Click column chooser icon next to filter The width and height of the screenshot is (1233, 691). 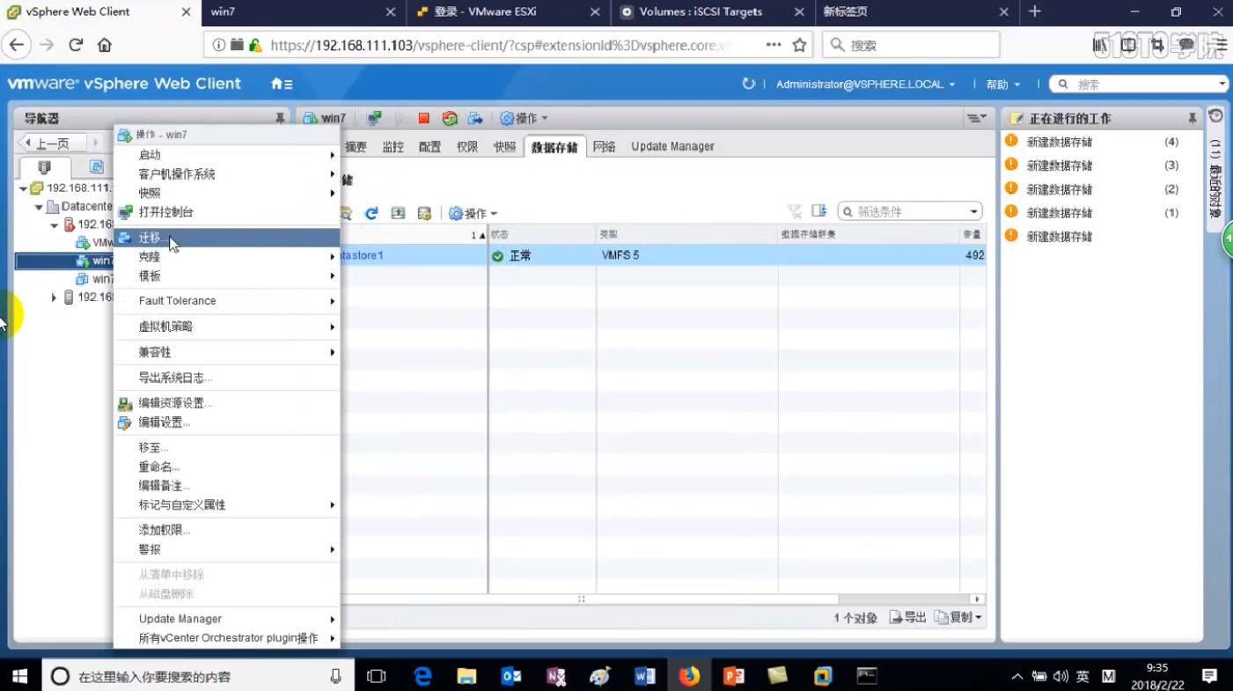[x=819, y=211]
